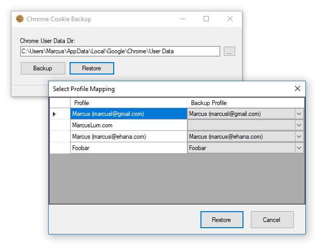The image size is (324, 252).
Task: Click the Profile column header
Action: [129, 103]
